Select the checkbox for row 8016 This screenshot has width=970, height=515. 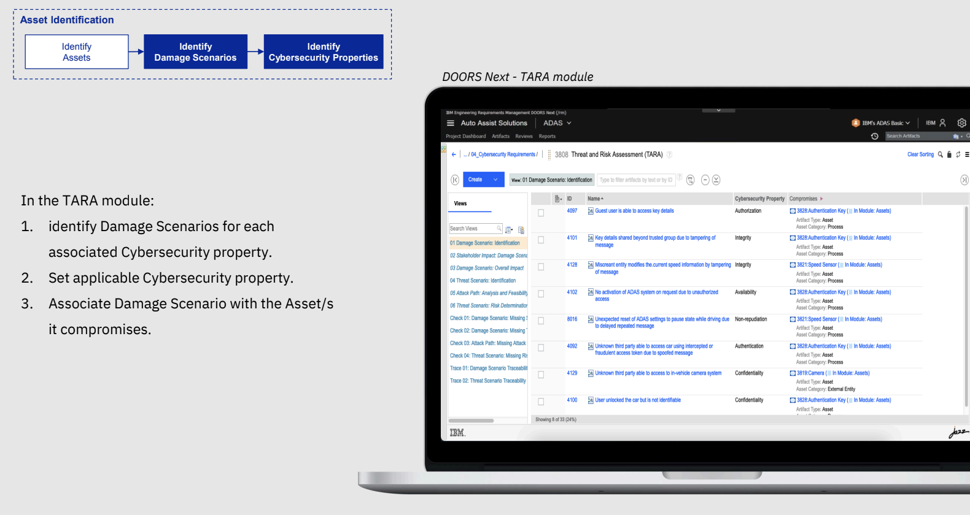click(541, 321)
